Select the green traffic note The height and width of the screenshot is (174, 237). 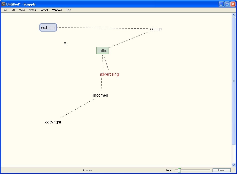point(102,51)
